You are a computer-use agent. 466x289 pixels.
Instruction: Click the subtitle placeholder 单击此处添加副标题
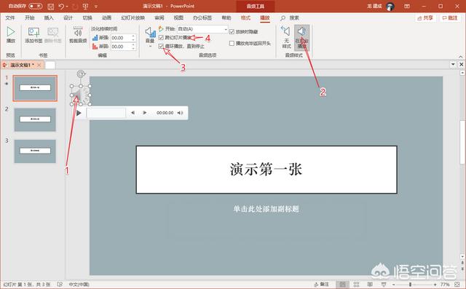pyautogui.click(x=266, y=209)
